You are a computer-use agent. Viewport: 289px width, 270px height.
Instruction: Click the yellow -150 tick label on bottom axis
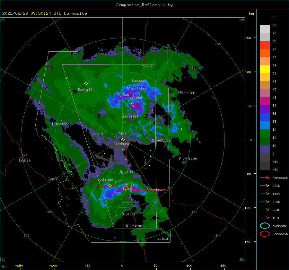pos(19,266)
